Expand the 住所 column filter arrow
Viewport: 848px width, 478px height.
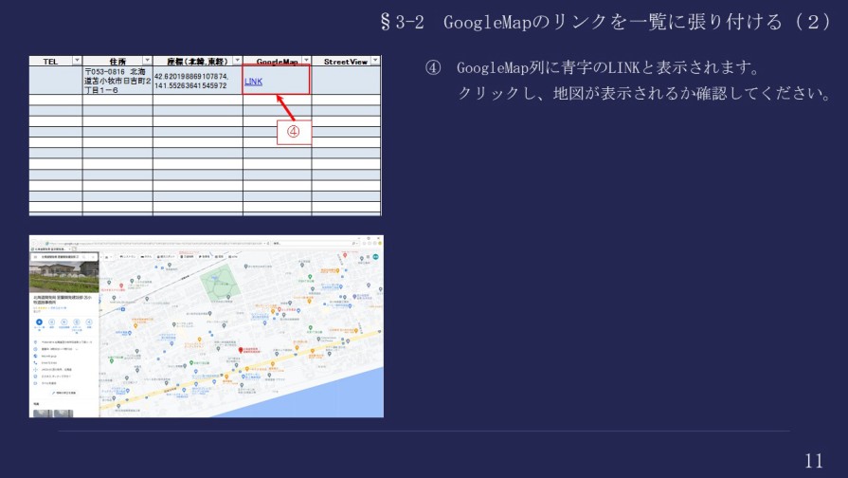(x=147, y=61)
